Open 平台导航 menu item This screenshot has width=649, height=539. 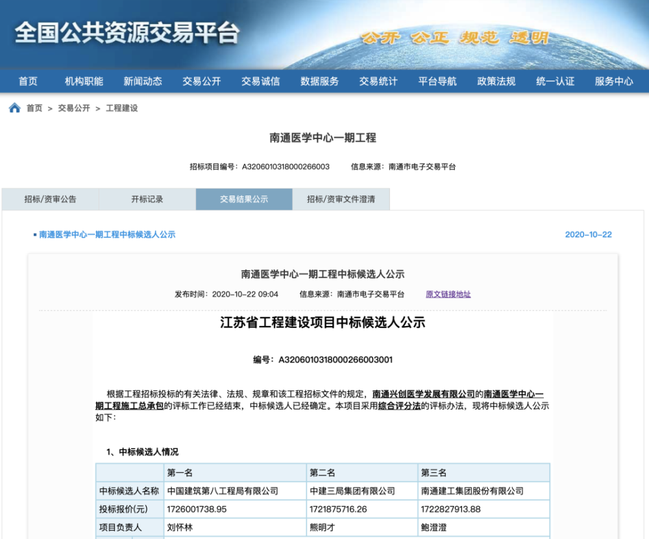[x=437, y=81]
